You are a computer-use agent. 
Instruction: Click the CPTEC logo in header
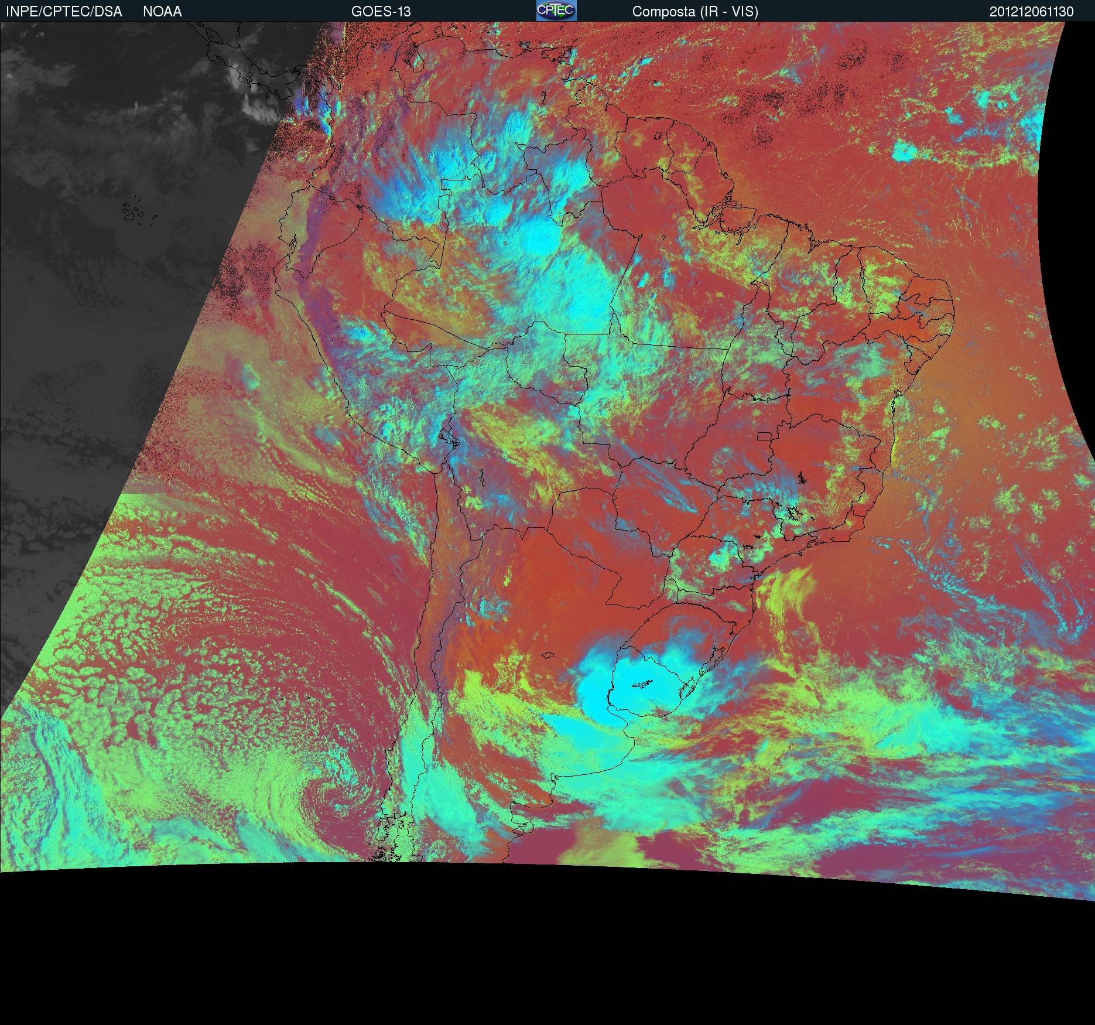click(x=556, y=11)
